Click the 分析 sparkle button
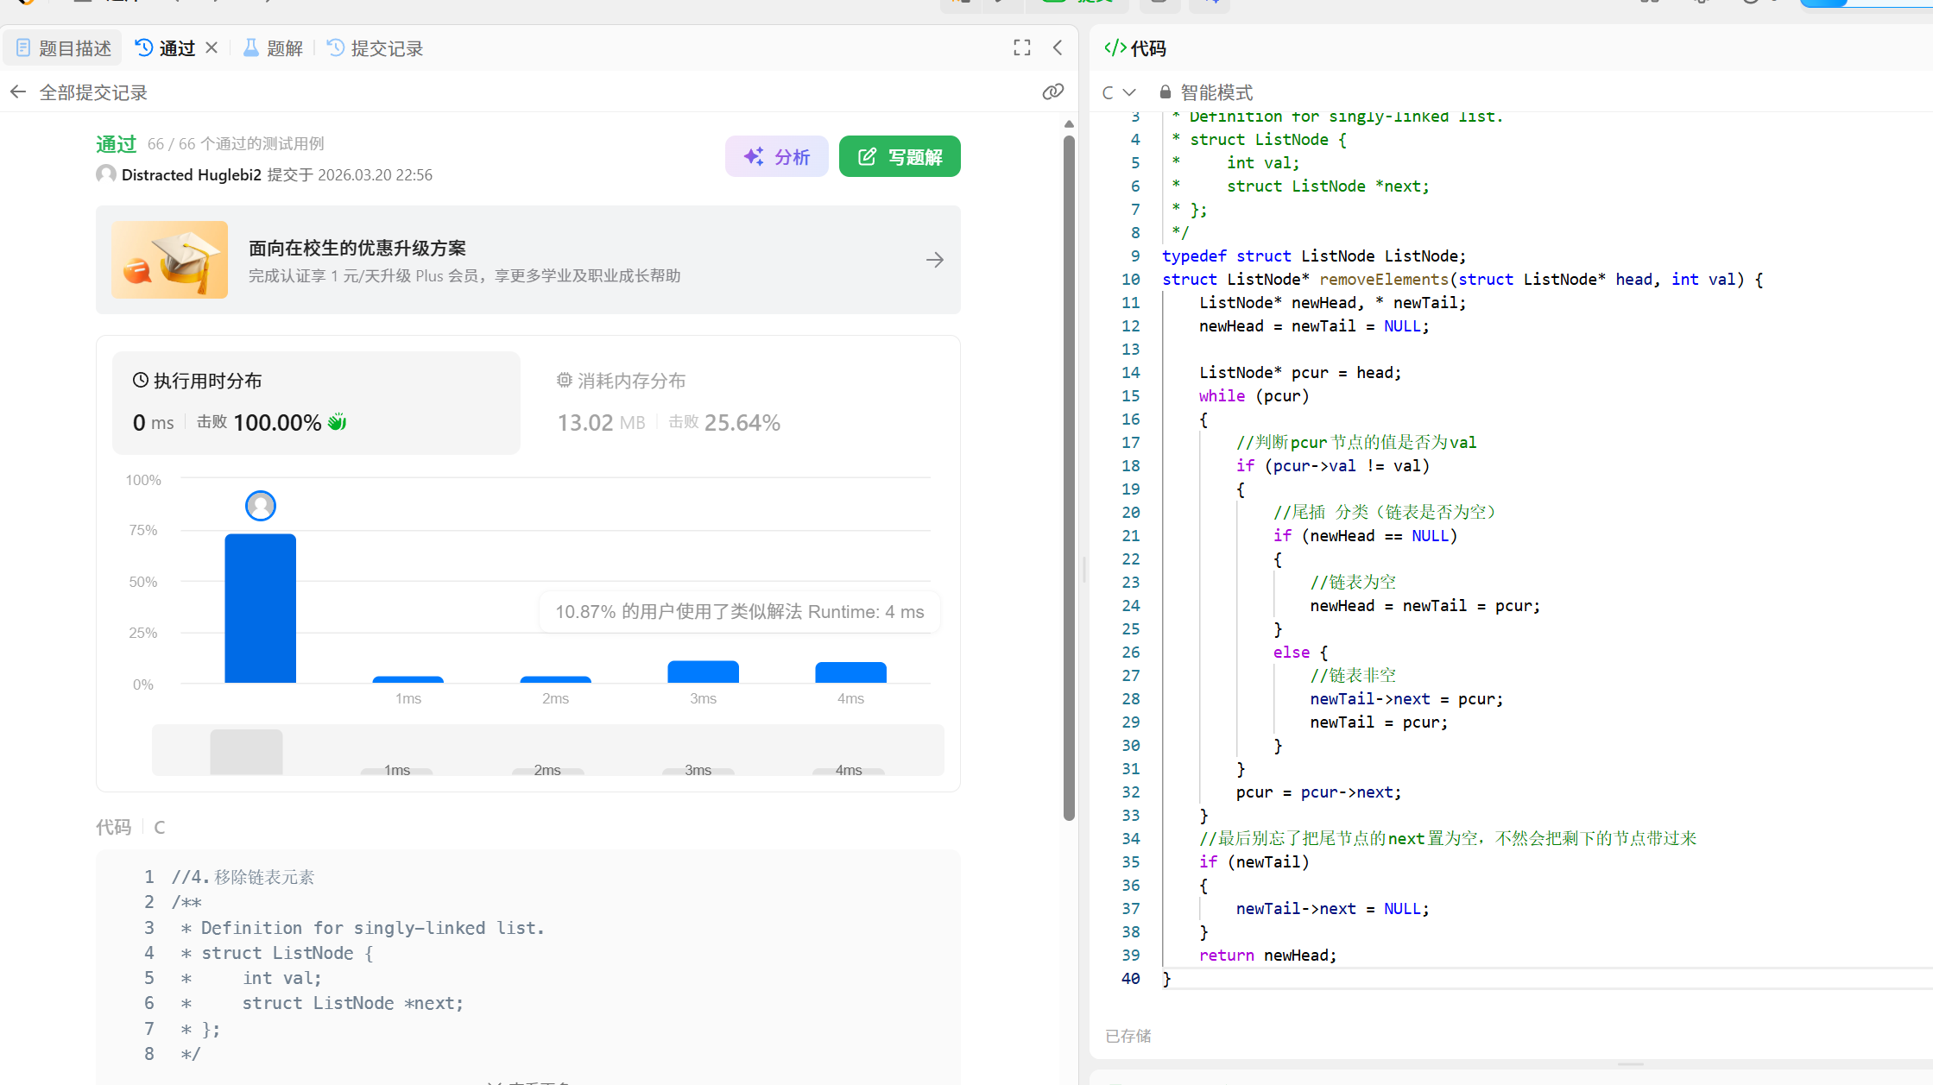 (x=776, y=156)
